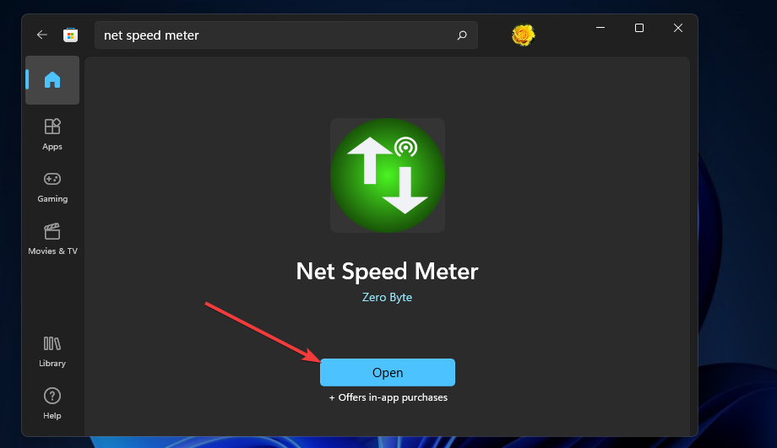Open the Help section

pyautogui.click(x=52, y=403)
